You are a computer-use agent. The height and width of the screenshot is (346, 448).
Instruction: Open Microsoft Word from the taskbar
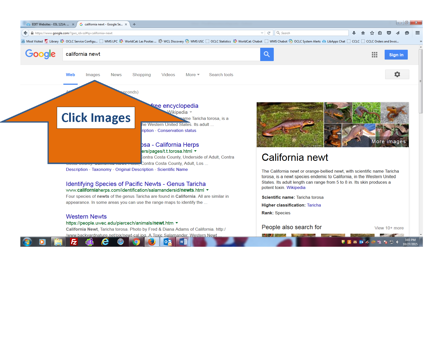(183, 242)
